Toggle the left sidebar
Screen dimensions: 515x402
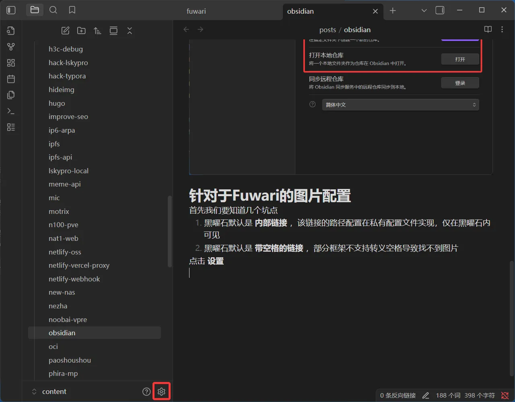tap(11, 10)
